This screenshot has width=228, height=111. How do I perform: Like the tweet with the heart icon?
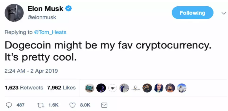tap(72, 105)
